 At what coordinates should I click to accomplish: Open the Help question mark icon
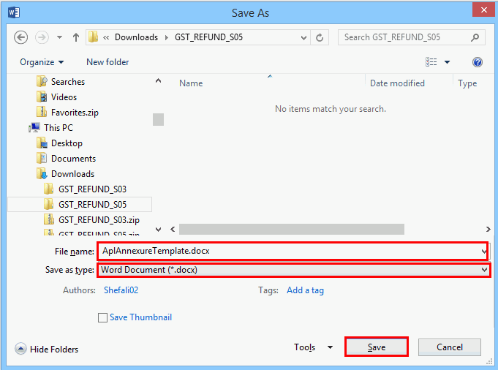[x=478, y=62]
